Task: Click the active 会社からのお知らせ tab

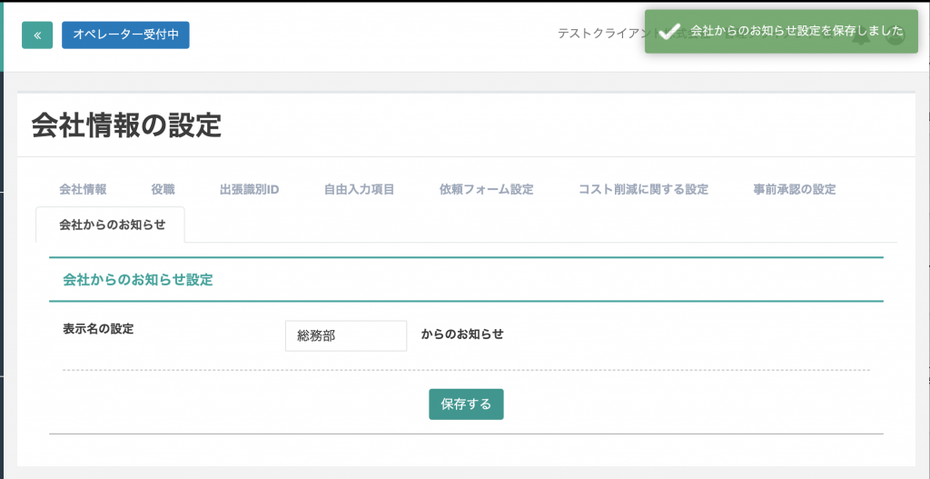Action: [x=111, y=225]
